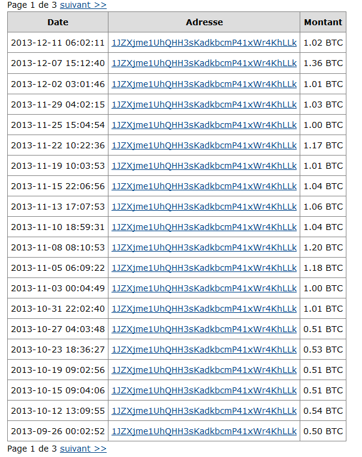Select address link dated 2013-12-02 03:01:46
This screenshot has height=457, width=362.
pos(204,84)
